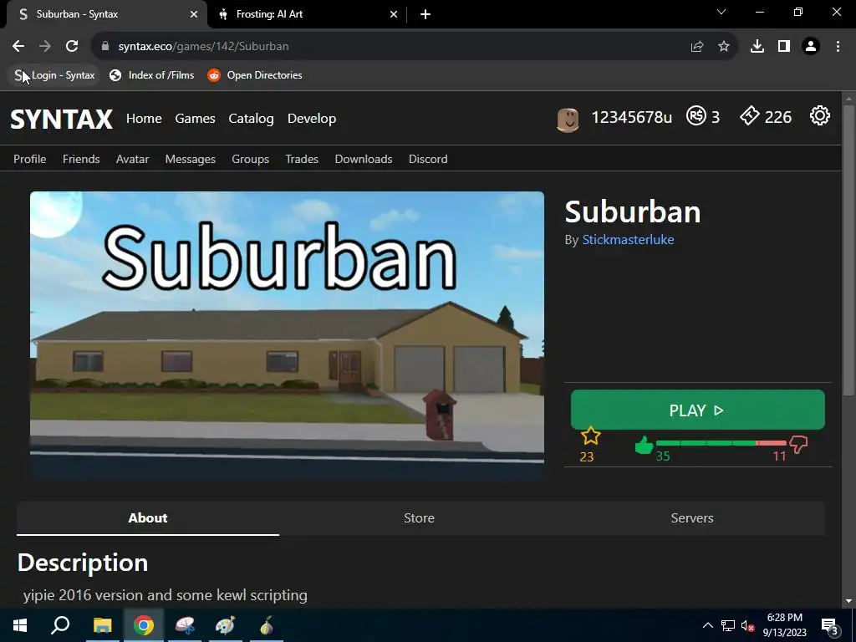Select the Store tab
The image size is (856, 642).
(x=420, y=518)
